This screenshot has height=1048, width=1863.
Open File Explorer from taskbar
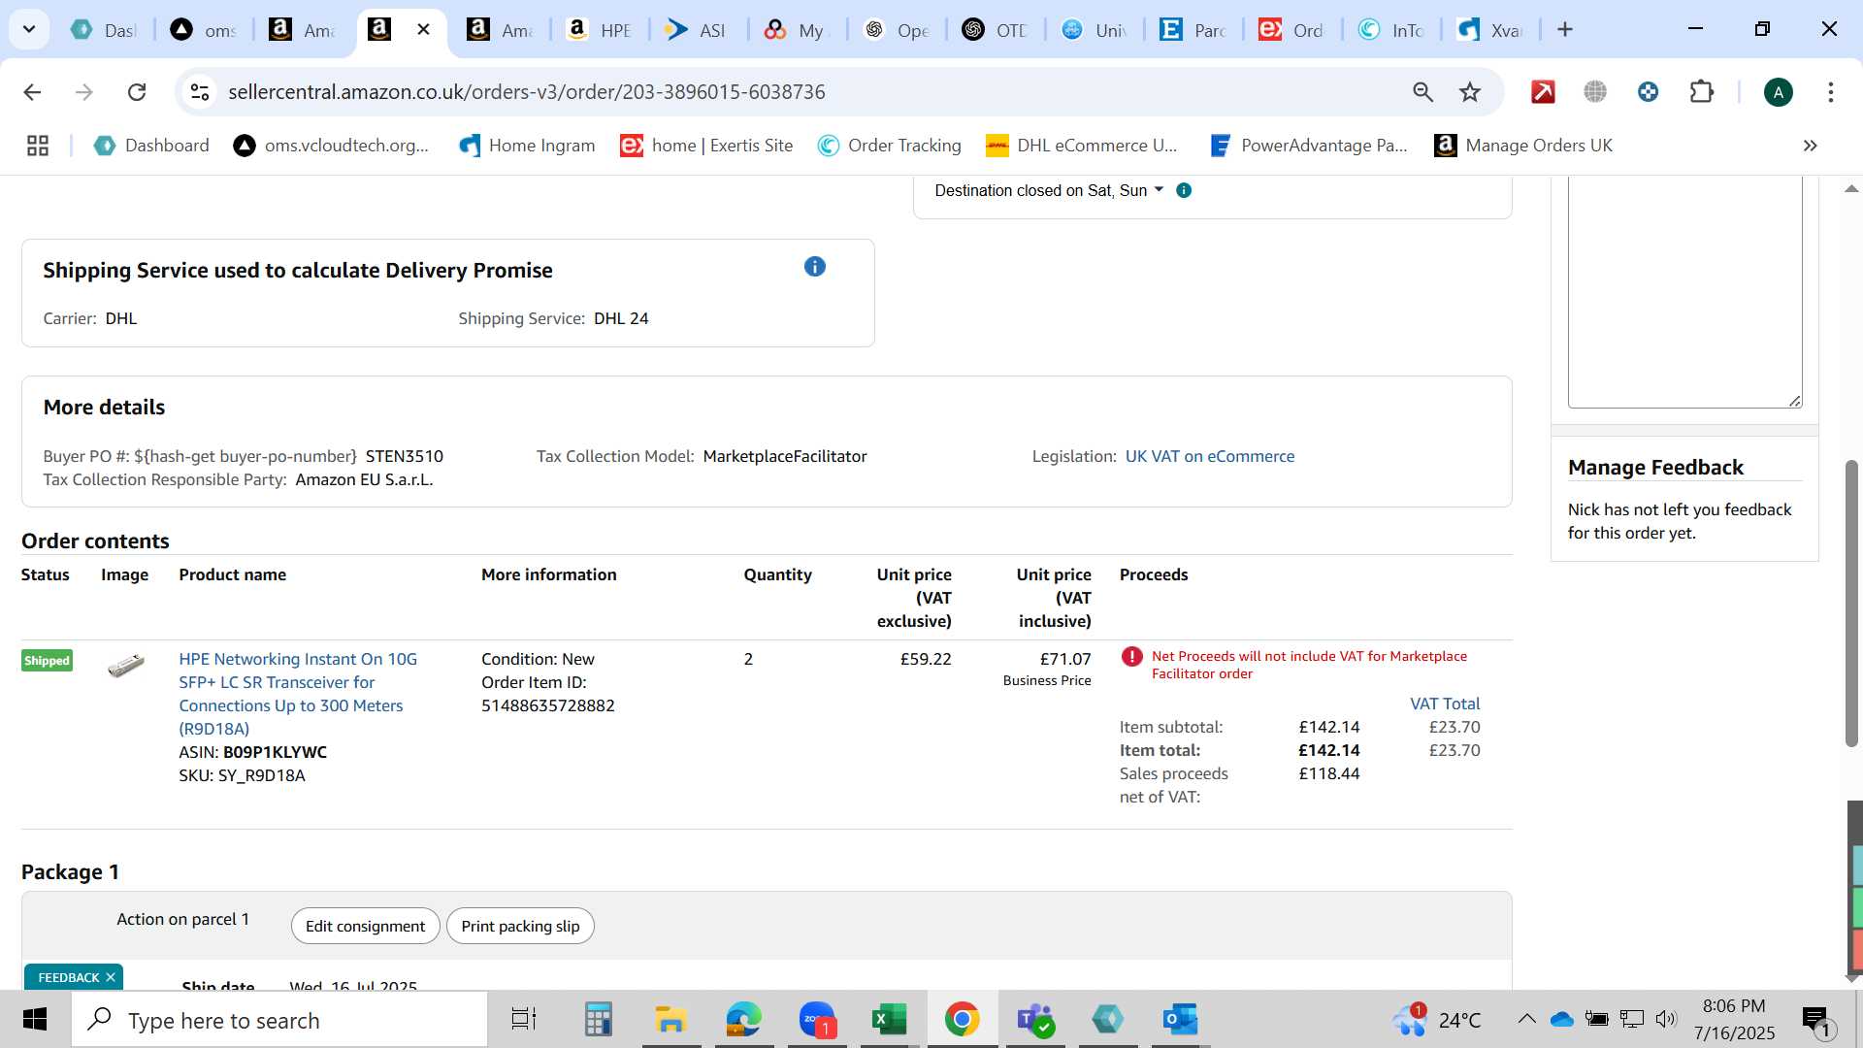670,1020
